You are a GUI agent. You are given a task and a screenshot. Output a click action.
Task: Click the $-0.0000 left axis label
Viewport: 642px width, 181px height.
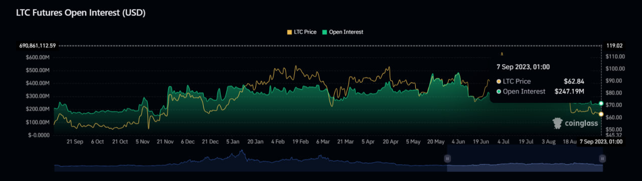point(39,135)
